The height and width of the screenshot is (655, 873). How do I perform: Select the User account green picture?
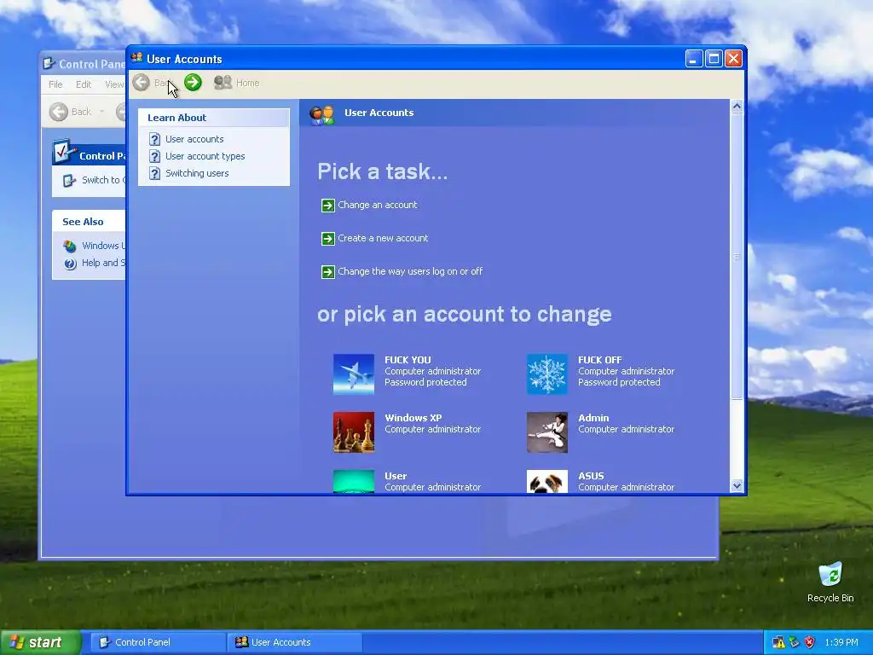click(354, 482)
